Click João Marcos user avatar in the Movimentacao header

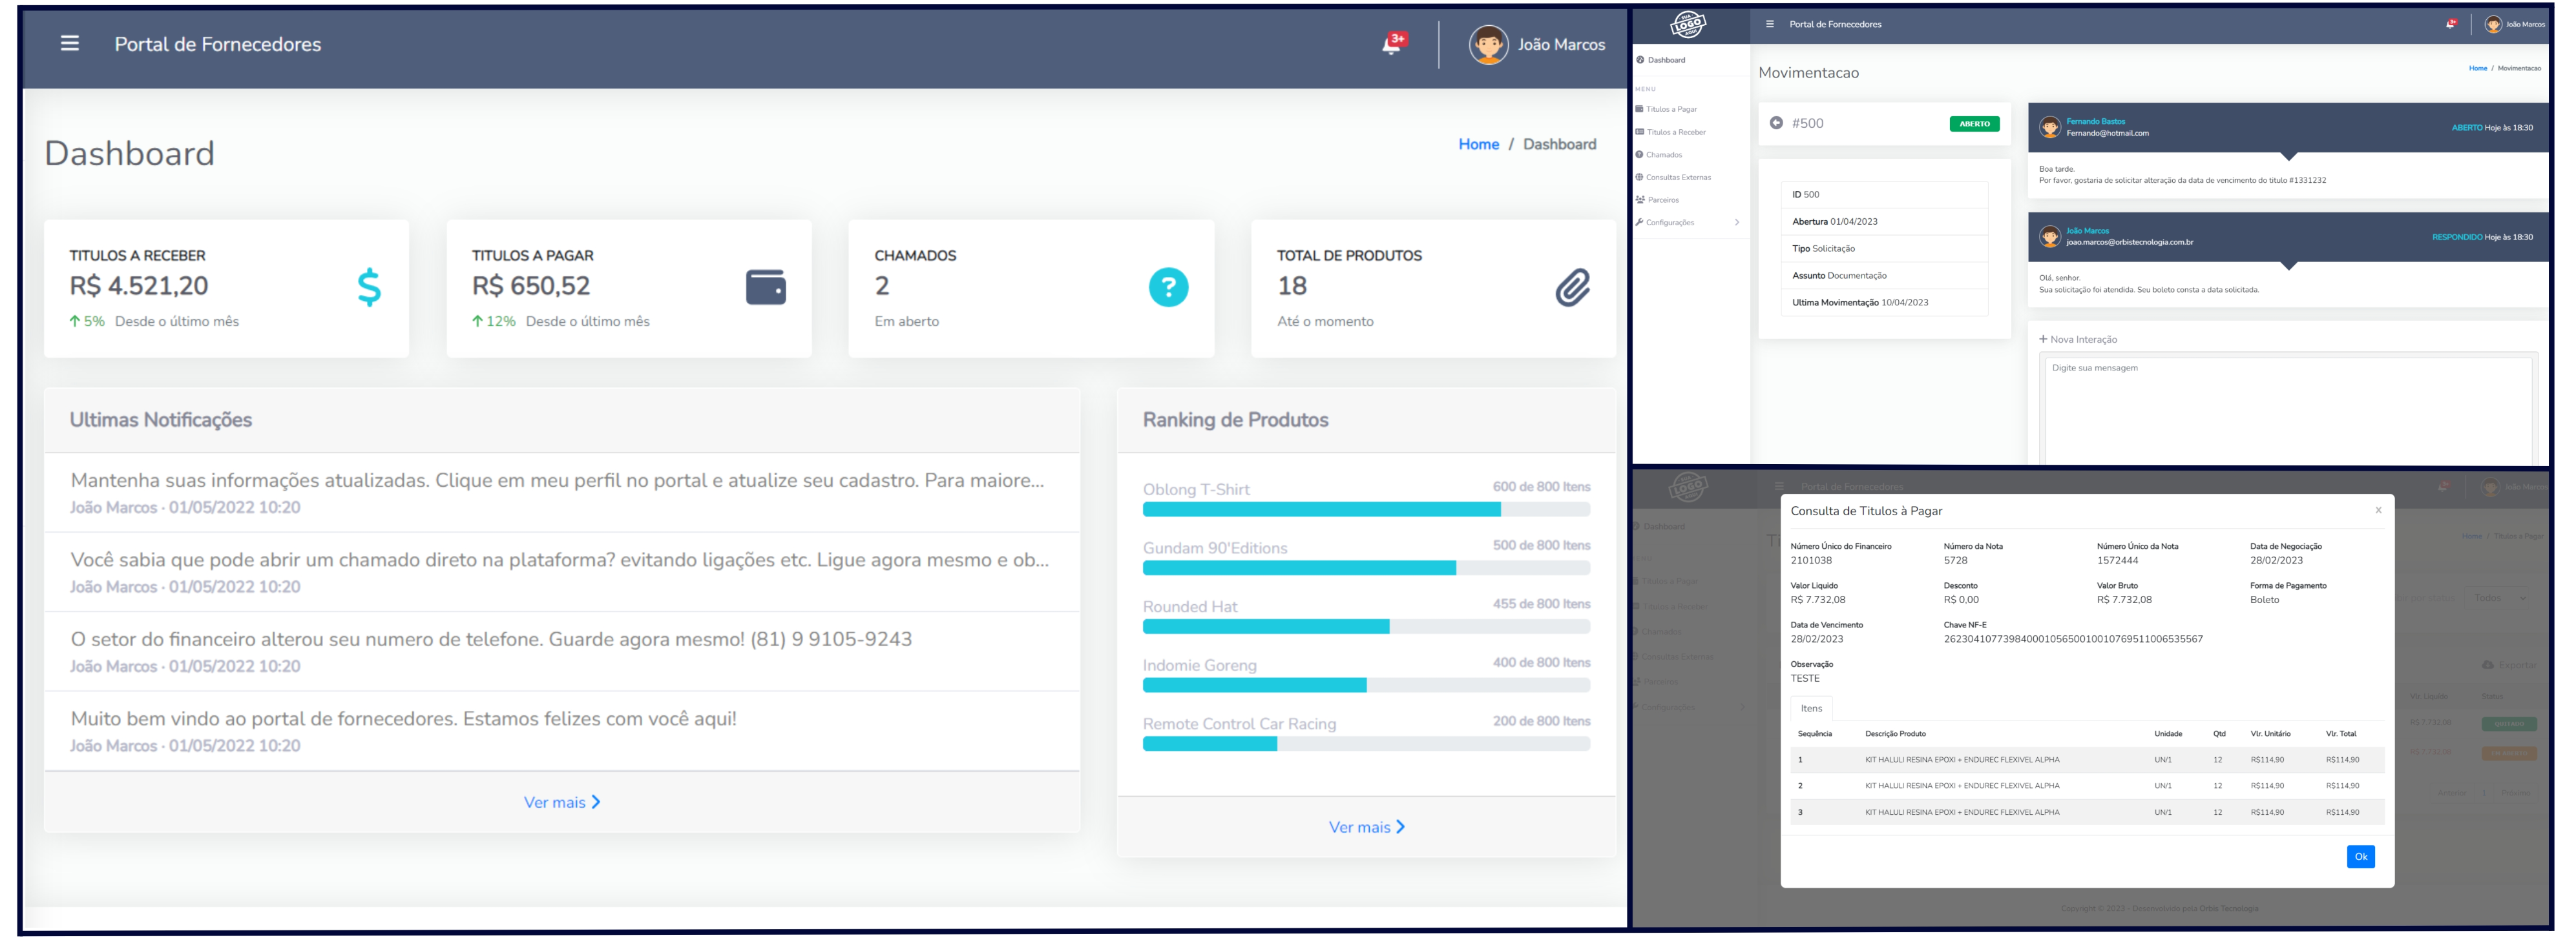[2493, 24]
